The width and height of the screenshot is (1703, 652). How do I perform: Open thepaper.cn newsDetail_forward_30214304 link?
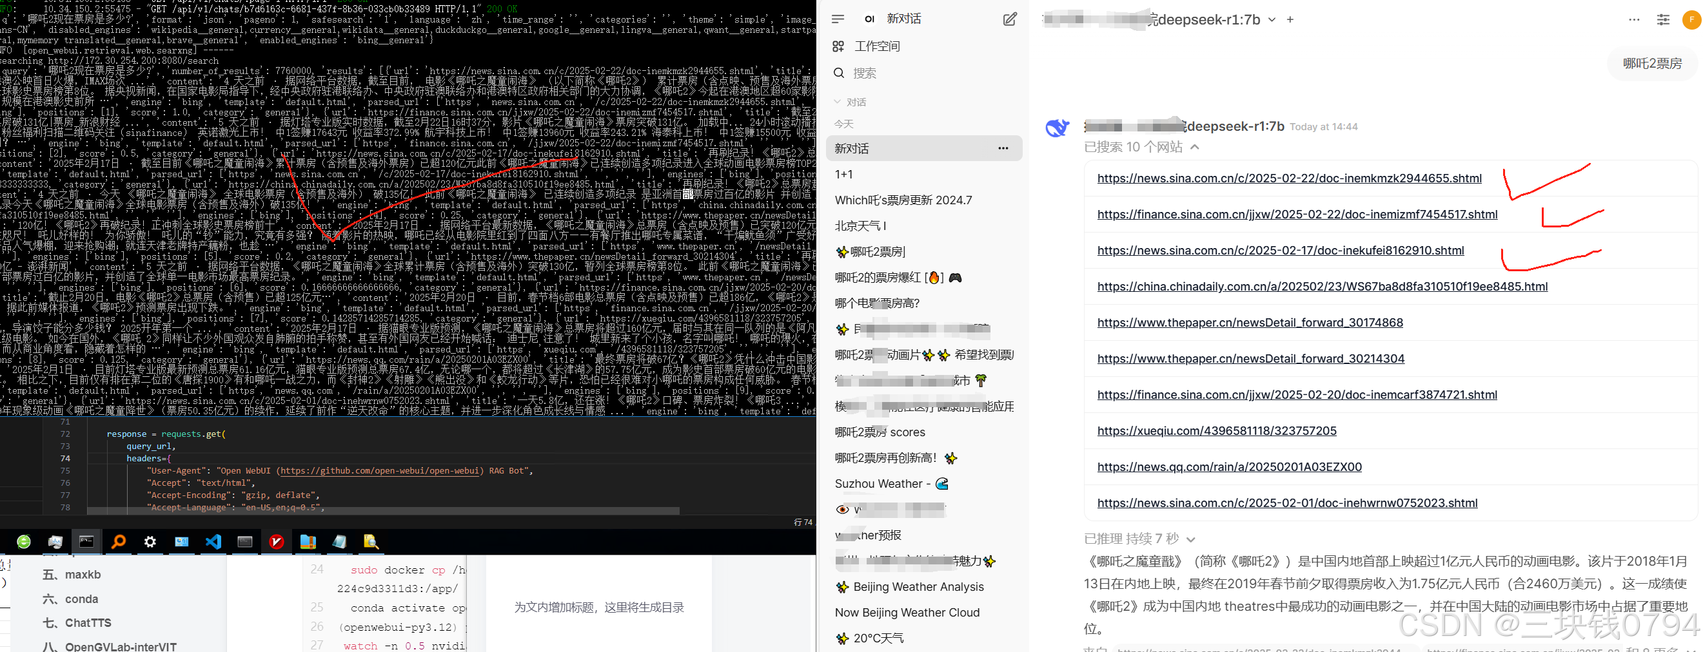(1251, 359)
